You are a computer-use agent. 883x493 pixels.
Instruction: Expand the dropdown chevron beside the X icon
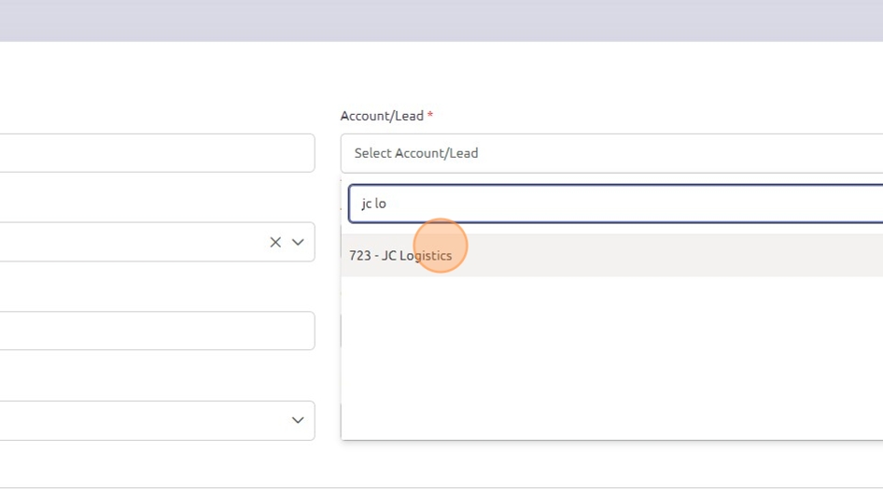[298, 242]
